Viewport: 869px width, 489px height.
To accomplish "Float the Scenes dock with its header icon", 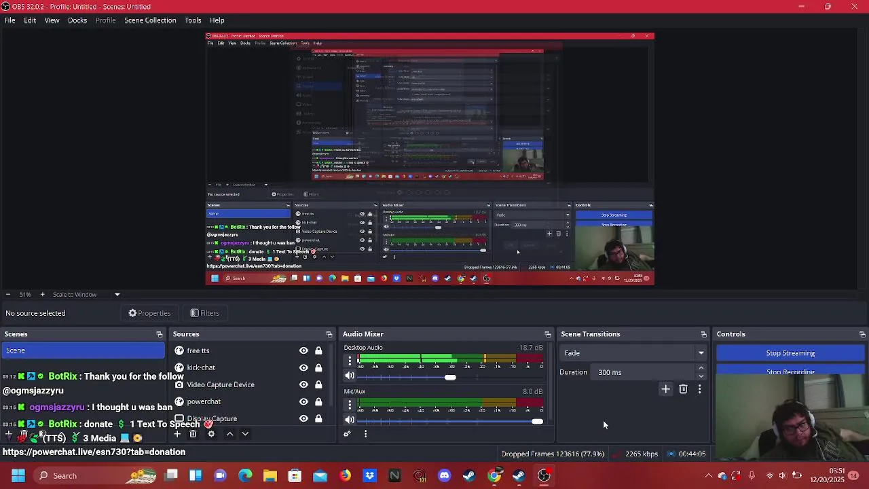I will pos(160,334).
